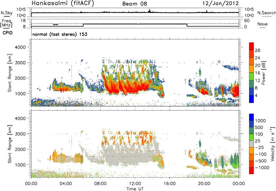Viewport: 276px width, 191px height.
Task: Click the '04:00' time axis tick label
Action: [66, 184]
